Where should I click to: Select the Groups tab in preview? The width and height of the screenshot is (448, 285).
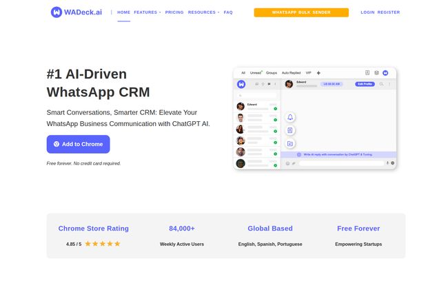[x=272, y=73]
